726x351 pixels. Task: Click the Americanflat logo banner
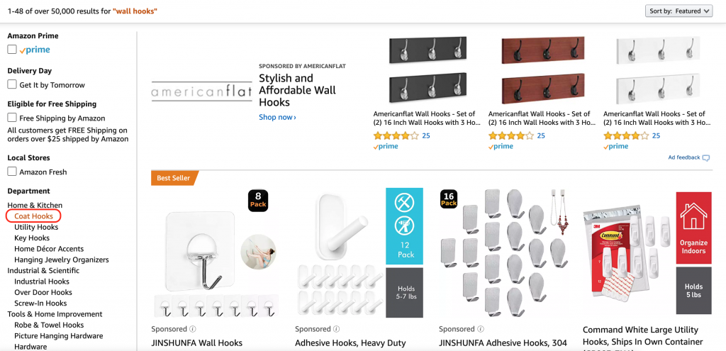click(x=200, y=93)
